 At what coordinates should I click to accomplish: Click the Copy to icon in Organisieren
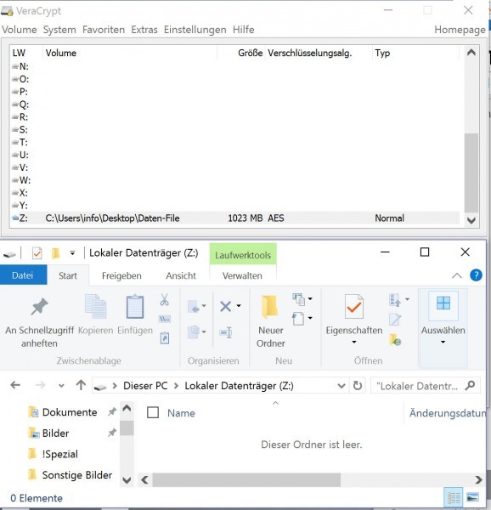coord(194,332)
